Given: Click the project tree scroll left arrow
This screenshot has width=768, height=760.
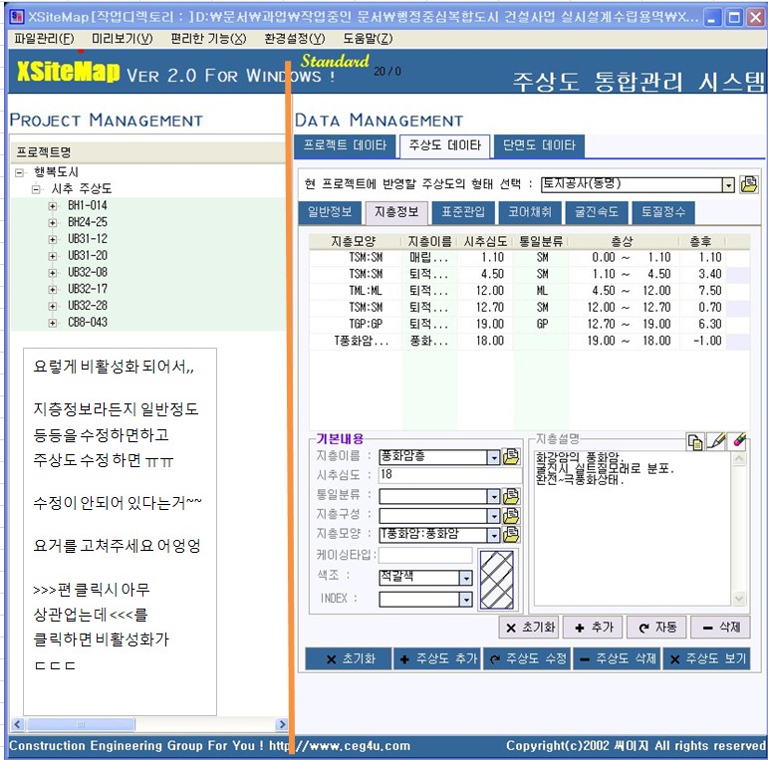Looking at the screenshot, I should 18,725.
